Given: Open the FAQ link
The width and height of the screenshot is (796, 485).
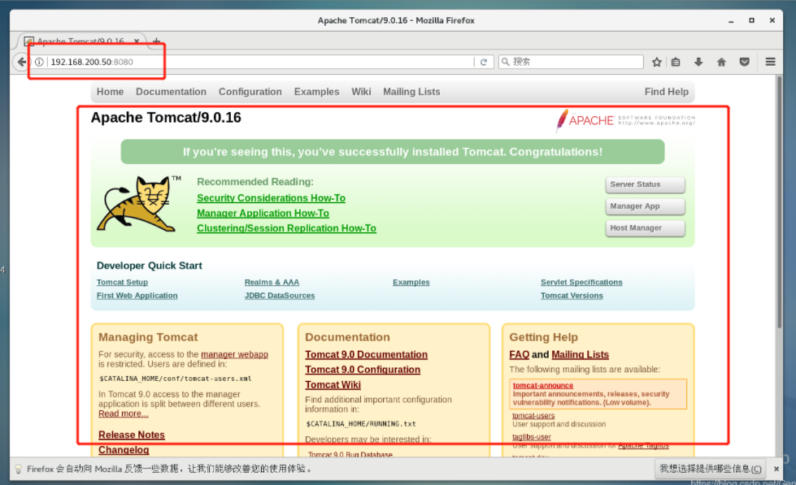Looking at the screenshot, I should pos(520,355).
